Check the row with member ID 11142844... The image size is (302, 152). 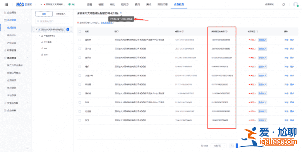pyautogui.click(x=80, y=94)
